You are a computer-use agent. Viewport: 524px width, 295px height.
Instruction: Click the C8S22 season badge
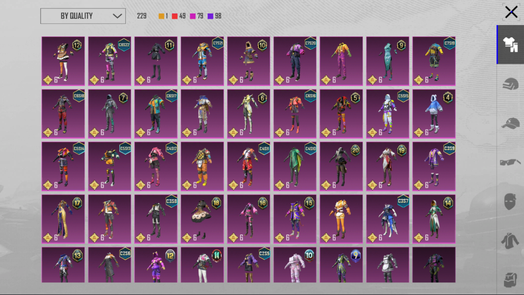124,45
